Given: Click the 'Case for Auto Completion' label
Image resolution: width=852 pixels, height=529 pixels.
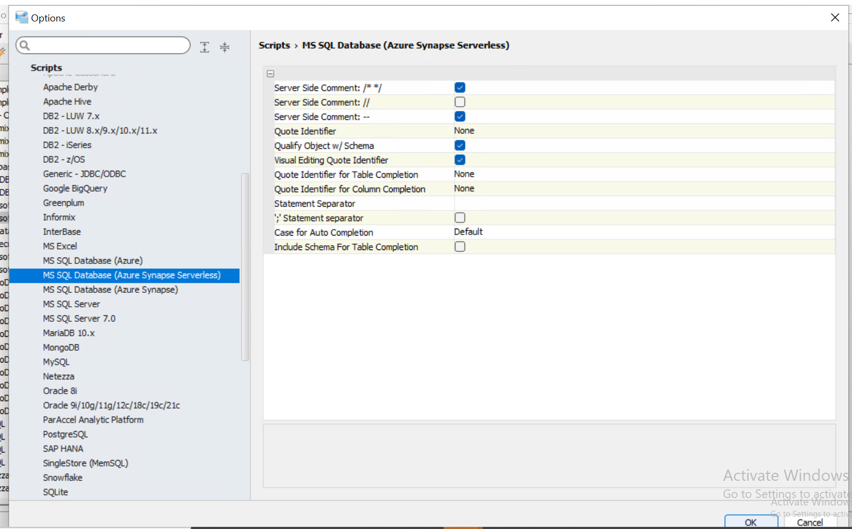Looking at the screenshot, I should coord(324,232).
